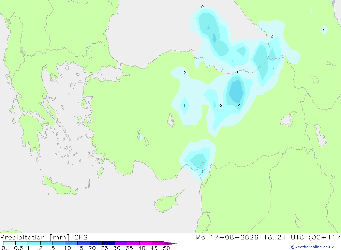Select the Precipitation [mm] GFS title text
The image size is (341, 250).
44,237
